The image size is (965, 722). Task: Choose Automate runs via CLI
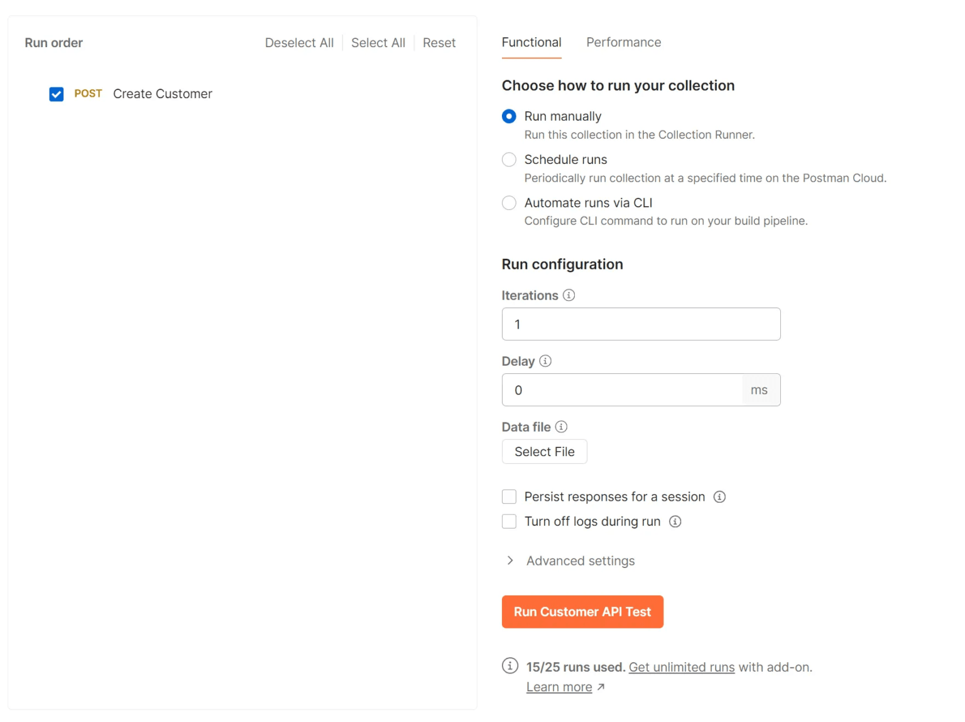[x=509, y=202]
